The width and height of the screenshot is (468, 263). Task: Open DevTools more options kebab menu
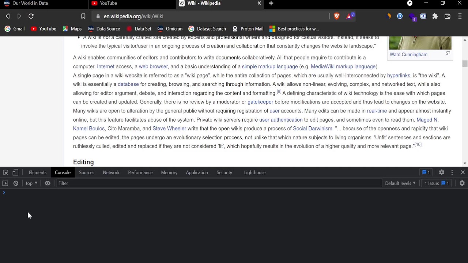[x=452, y=172]
